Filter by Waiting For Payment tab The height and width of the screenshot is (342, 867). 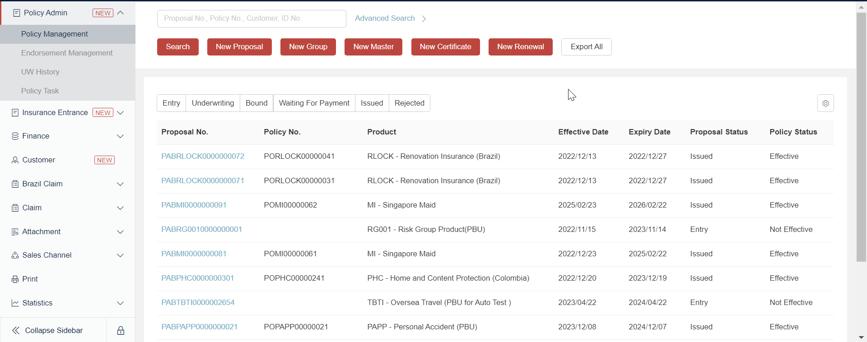point(314,103)
